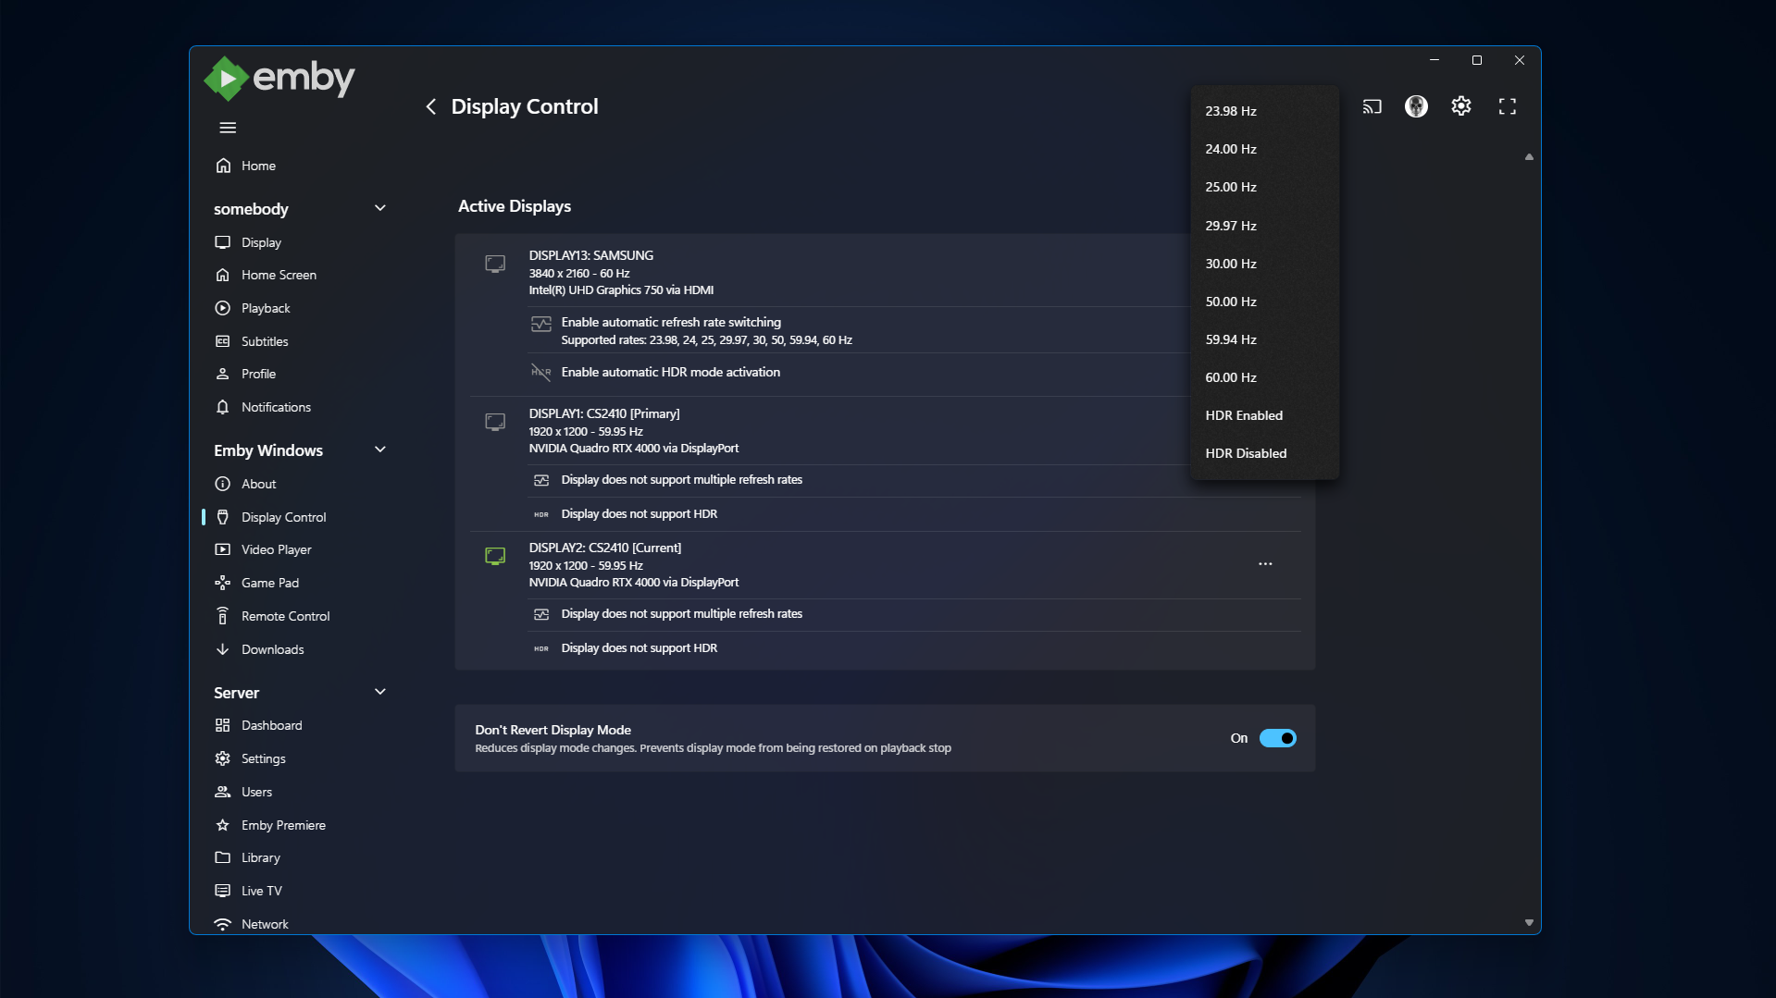This screenshot has height=998, width=1776.
Task: Click the cast to device icon
Action: pos(1372,106)
